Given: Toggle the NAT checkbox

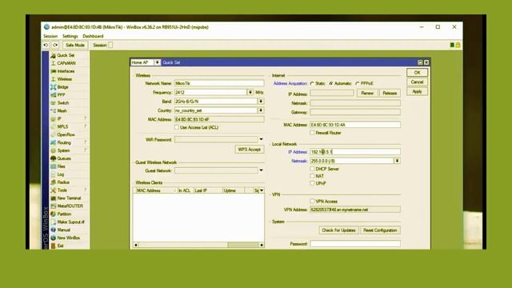Looking at the screenshot, I should click(x=313, y=176).
